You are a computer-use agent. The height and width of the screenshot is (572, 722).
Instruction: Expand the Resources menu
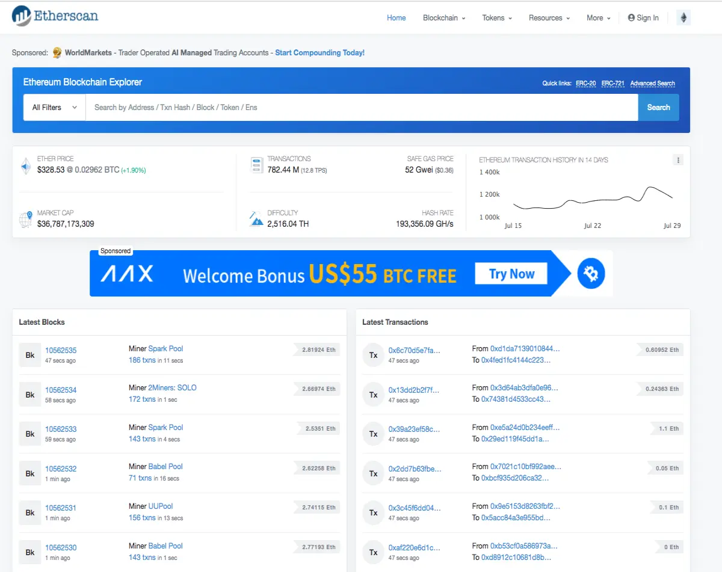pyautogui.click(x=549, y=18)
